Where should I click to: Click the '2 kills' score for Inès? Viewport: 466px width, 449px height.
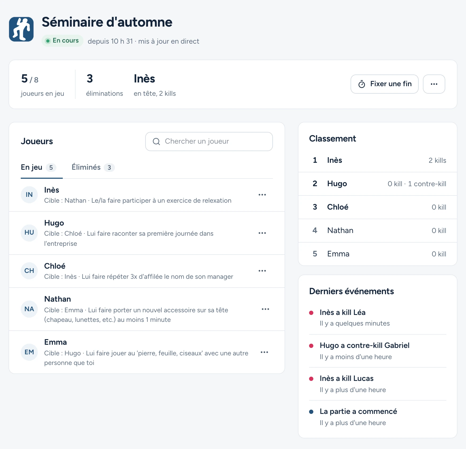[x=437, y=160]
